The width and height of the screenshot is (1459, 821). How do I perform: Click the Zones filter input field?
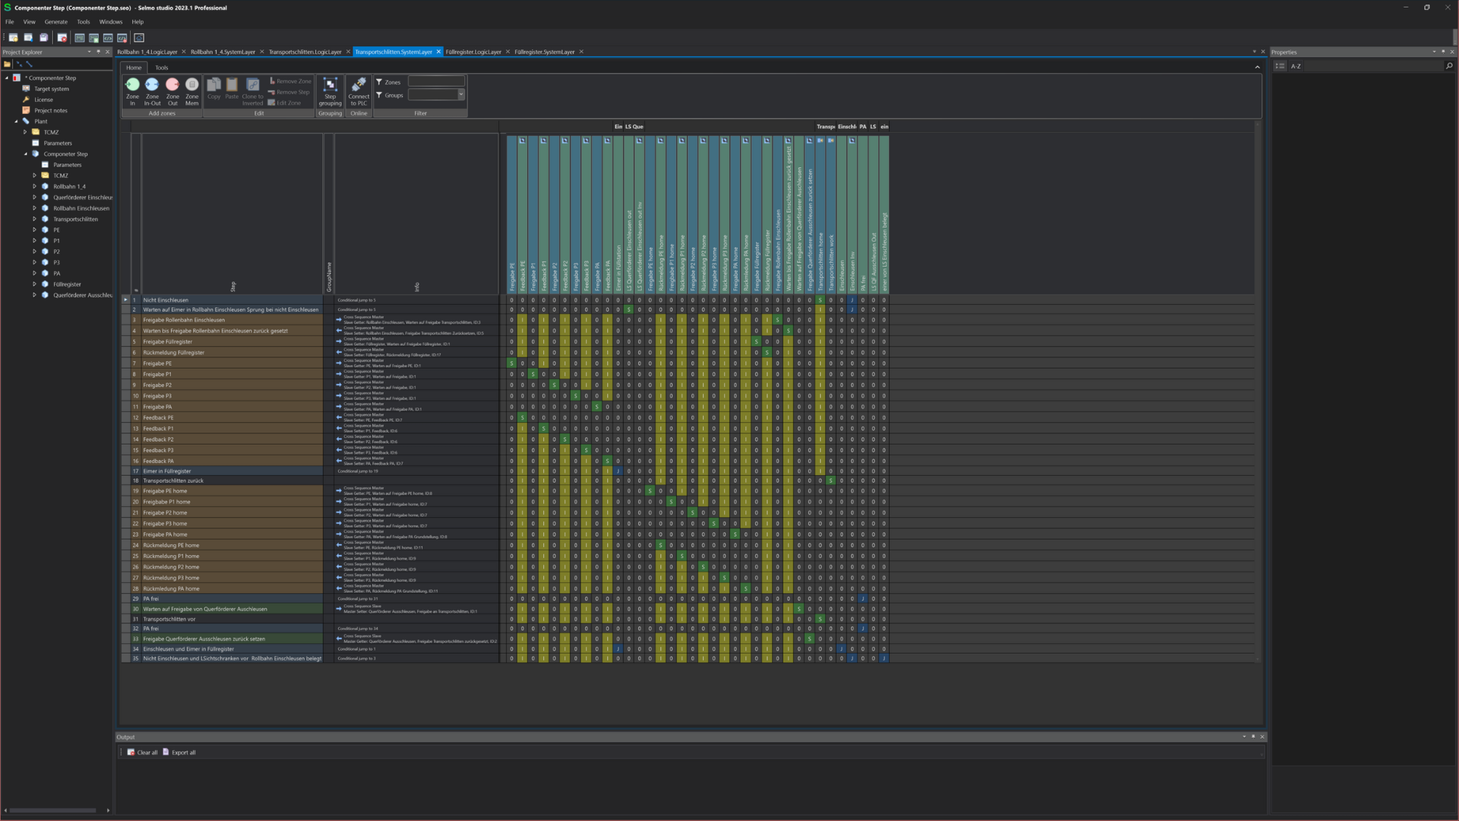pos(436,81)
